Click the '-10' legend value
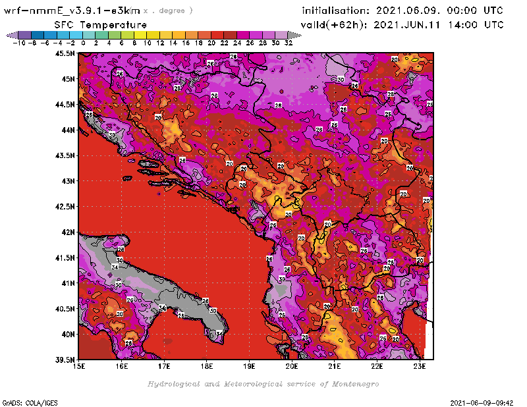Screen dimensions: 527x407 click(x=19, y=43)
